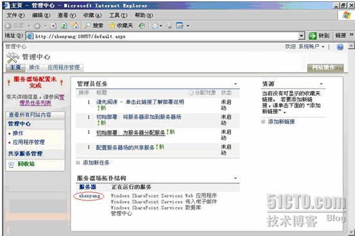Click the IE Back arrow icon
355x236 pixels.
8,26
